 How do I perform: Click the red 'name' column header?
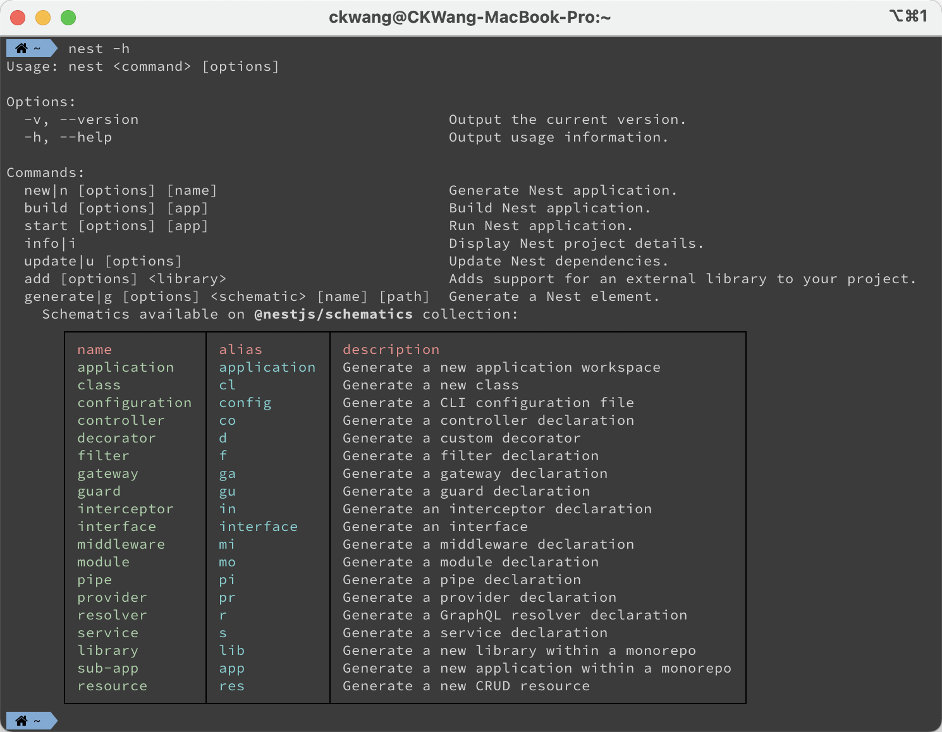(x=95, y=350)
